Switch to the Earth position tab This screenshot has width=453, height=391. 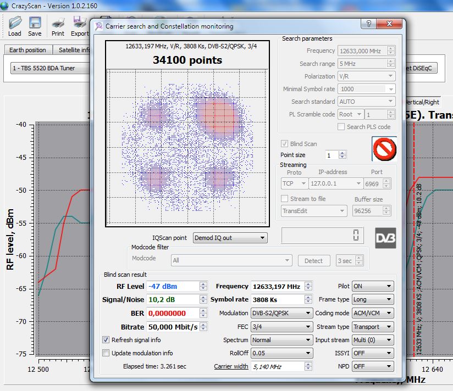pos(27,50)
